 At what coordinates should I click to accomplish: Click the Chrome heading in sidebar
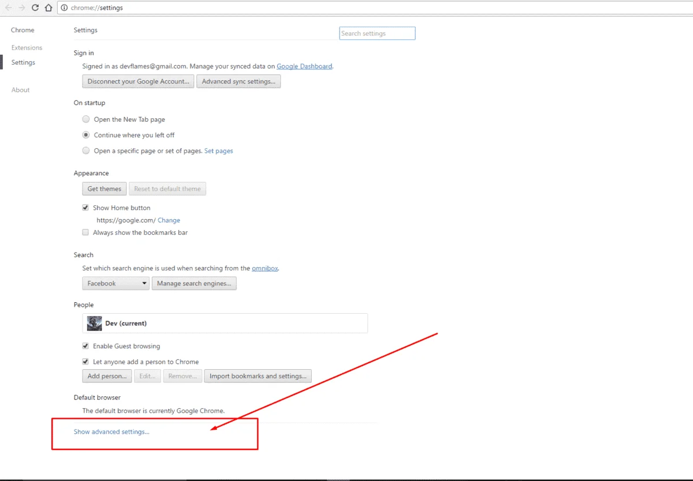[x=23, y=30]
